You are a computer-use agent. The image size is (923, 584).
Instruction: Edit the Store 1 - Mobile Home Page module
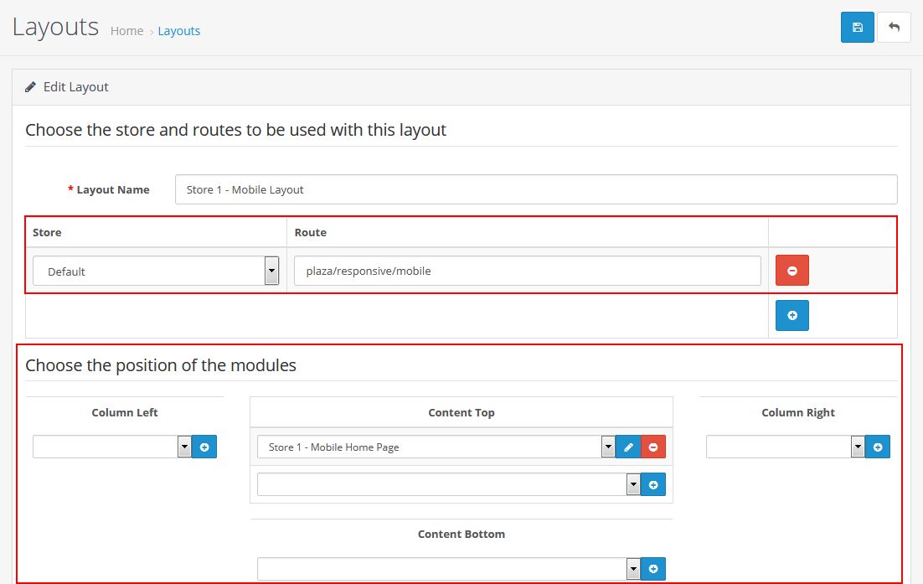[x=628, y=447]
